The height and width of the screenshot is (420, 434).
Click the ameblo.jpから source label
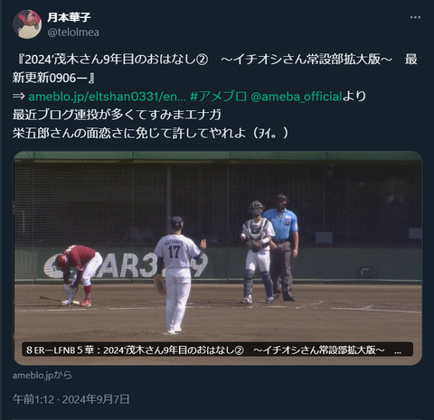(42, 375)
